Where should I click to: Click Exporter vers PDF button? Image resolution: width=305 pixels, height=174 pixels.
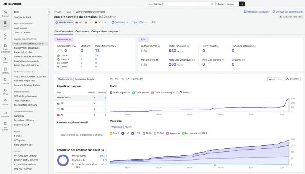(x=291, y=17)
